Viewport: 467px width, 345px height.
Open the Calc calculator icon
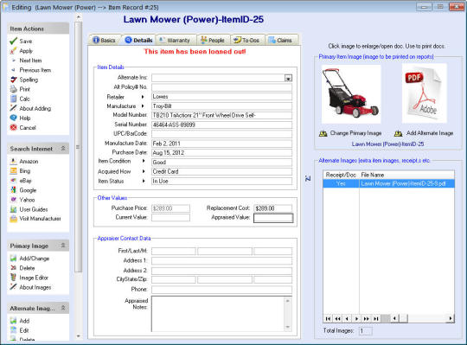coord(13,99)
